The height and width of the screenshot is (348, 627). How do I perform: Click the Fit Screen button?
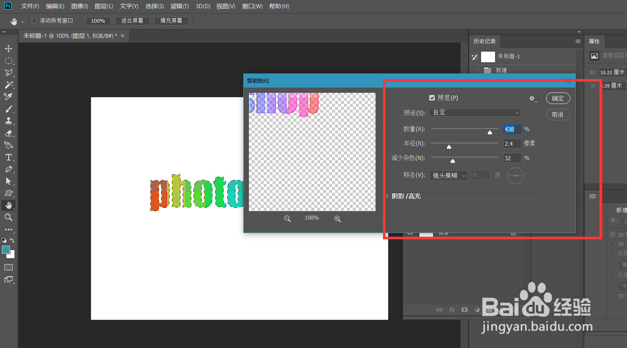click(132, 21)
